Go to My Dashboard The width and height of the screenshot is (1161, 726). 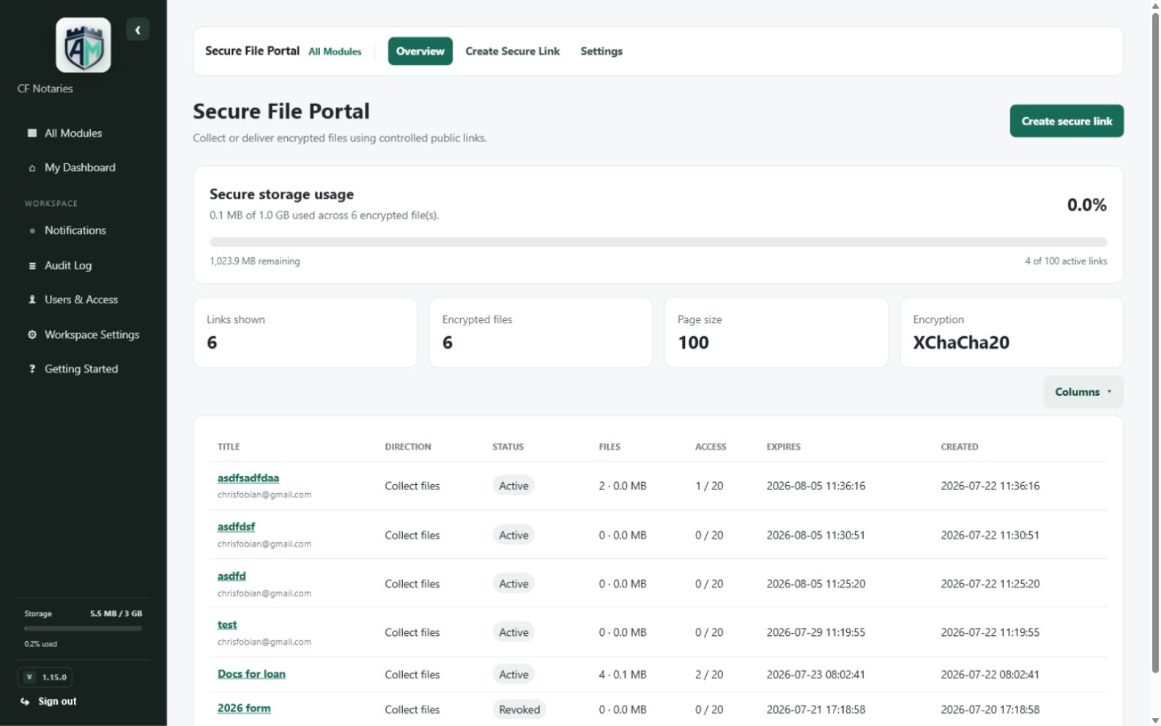pyautogui.click(x=80, y=168)
